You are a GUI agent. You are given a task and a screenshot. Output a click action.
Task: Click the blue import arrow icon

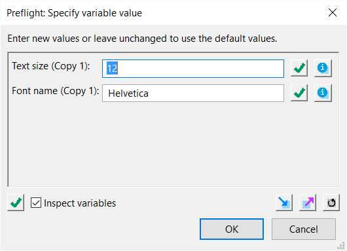click(x=284, y=203)
